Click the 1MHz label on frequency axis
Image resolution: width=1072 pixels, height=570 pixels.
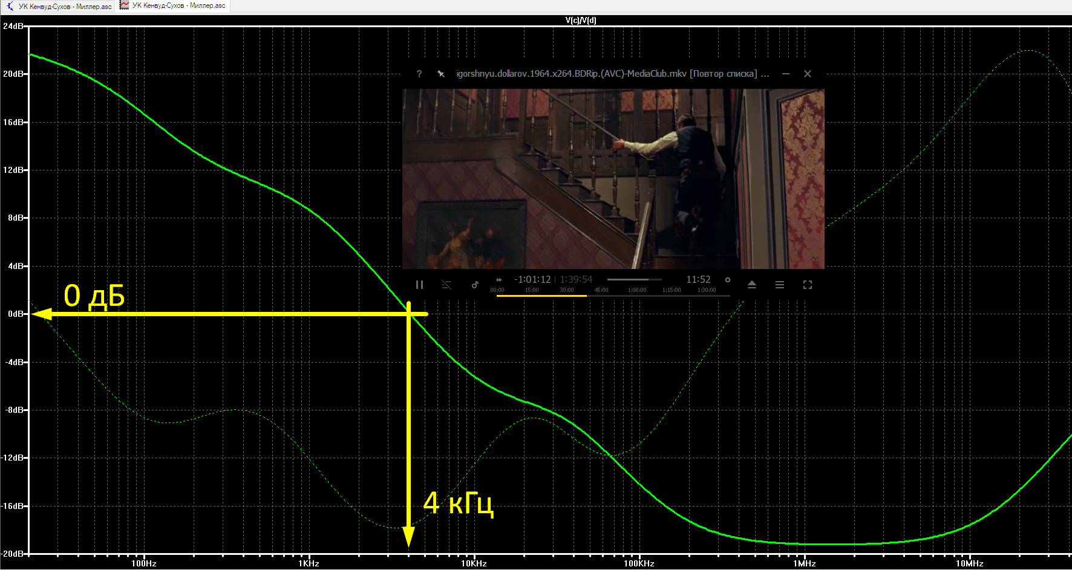click(x=805, y=563)
